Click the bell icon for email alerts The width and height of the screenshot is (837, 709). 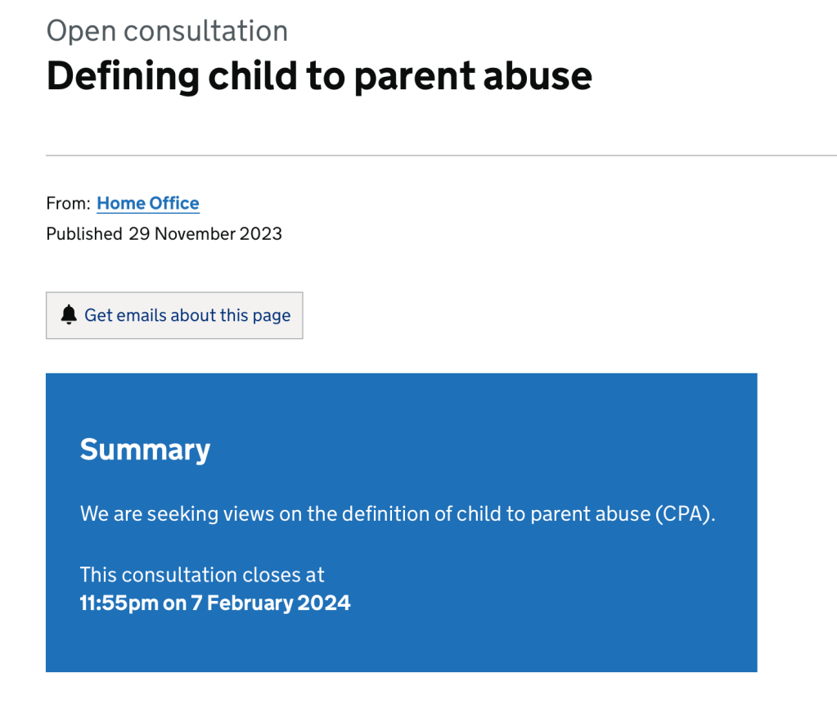coord(69,315)
